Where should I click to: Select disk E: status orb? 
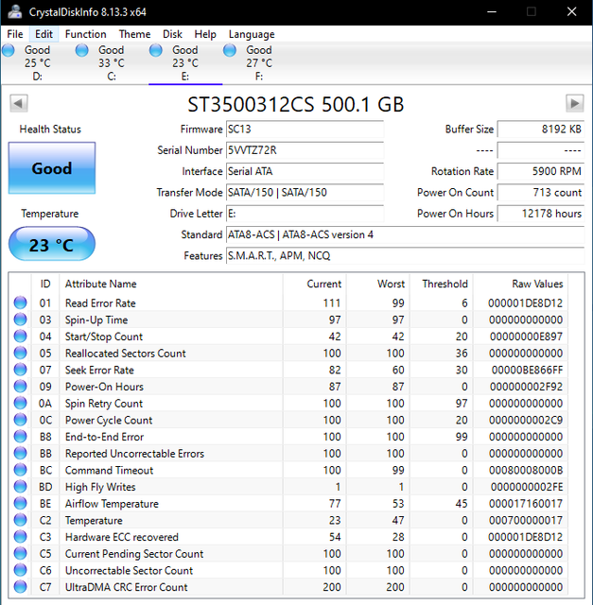tap(156, 50)
